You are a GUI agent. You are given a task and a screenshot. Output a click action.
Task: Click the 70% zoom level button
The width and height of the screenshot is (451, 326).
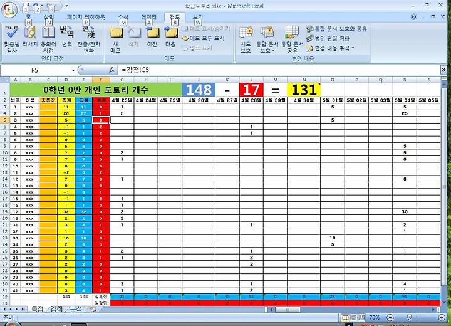coord(374,318)
